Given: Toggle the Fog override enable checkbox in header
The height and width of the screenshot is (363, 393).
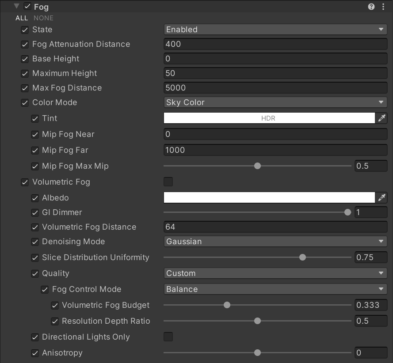Looking at the screenshot, I should (x=27, y=6).
